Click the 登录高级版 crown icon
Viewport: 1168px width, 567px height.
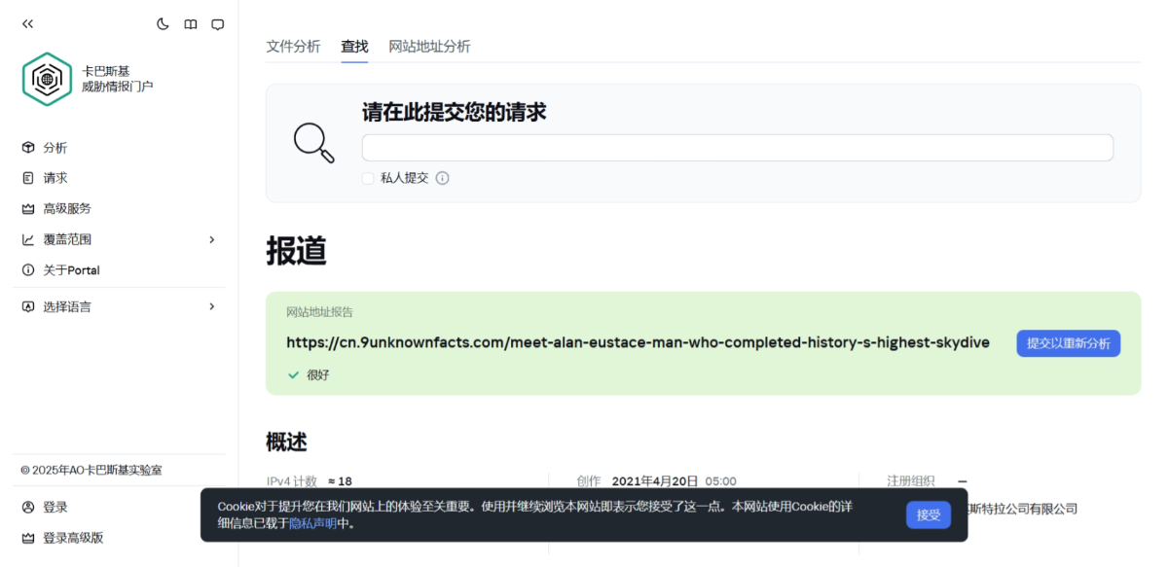(x=28, y=538)
